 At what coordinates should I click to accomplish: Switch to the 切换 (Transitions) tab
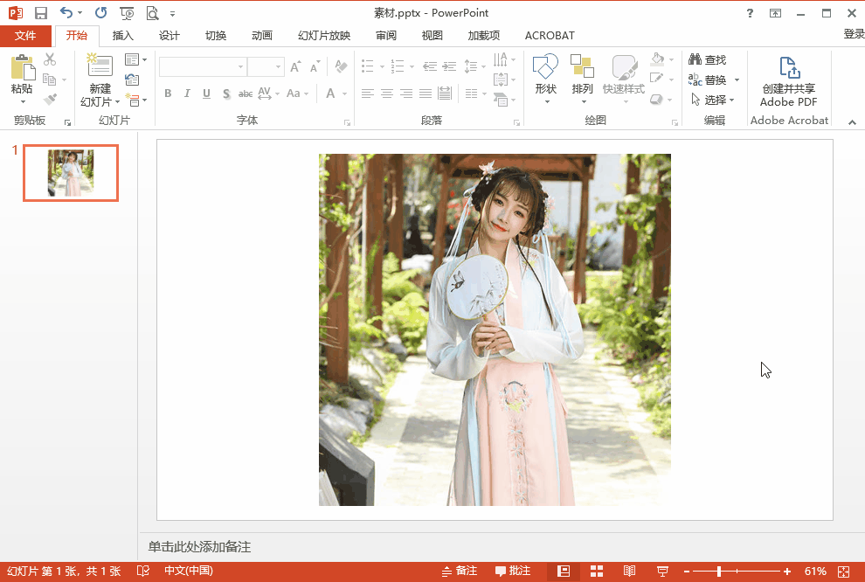[216, 36]
